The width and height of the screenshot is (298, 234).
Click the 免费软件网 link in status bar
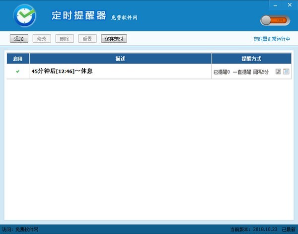(27, 230)
